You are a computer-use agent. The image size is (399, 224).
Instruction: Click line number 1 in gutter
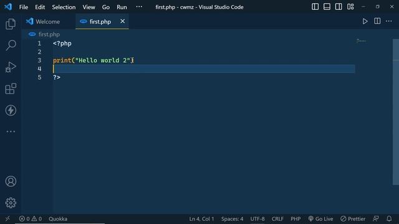point(39,44)
